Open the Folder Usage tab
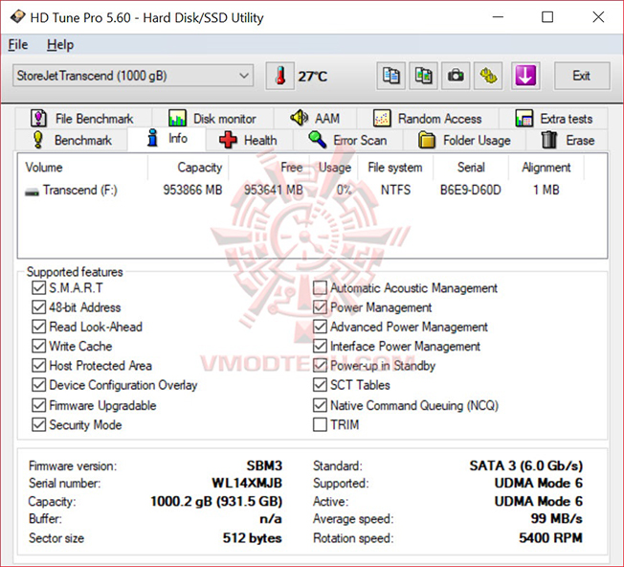624x567 pixels. [464, 140]
